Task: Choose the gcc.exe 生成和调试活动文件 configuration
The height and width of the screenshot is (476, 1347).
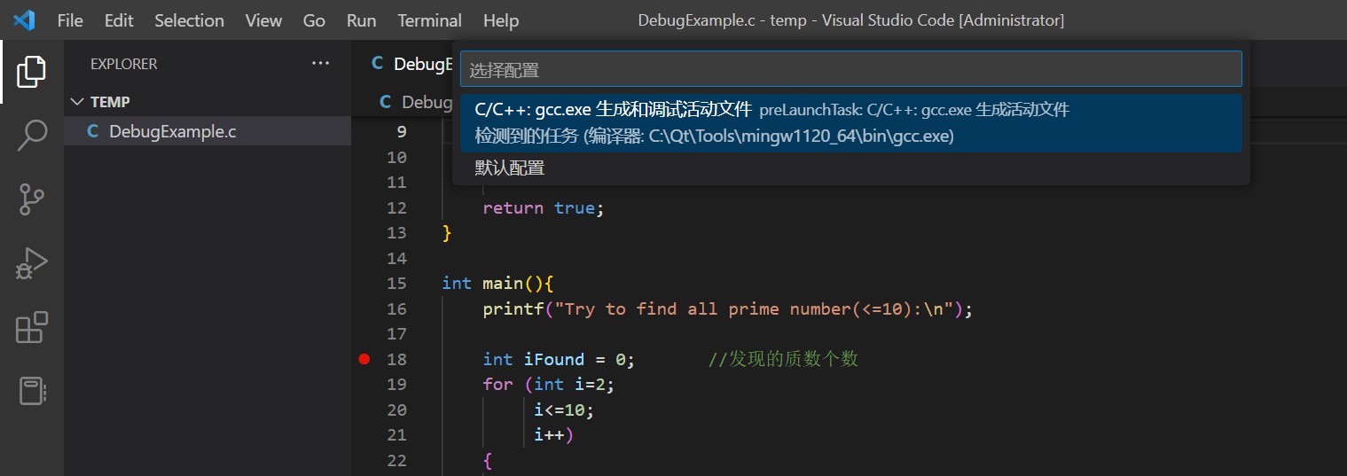Action: click(850, 123)
